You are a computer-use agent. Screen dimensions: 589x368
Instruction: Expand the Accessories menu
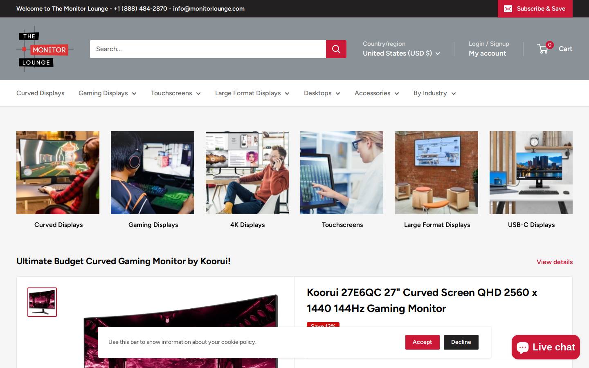click(x=377, y=93)
